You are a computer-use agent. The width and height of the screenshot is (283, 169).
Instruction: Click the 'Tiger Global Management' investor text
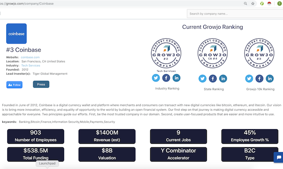(x=50, y=74)
